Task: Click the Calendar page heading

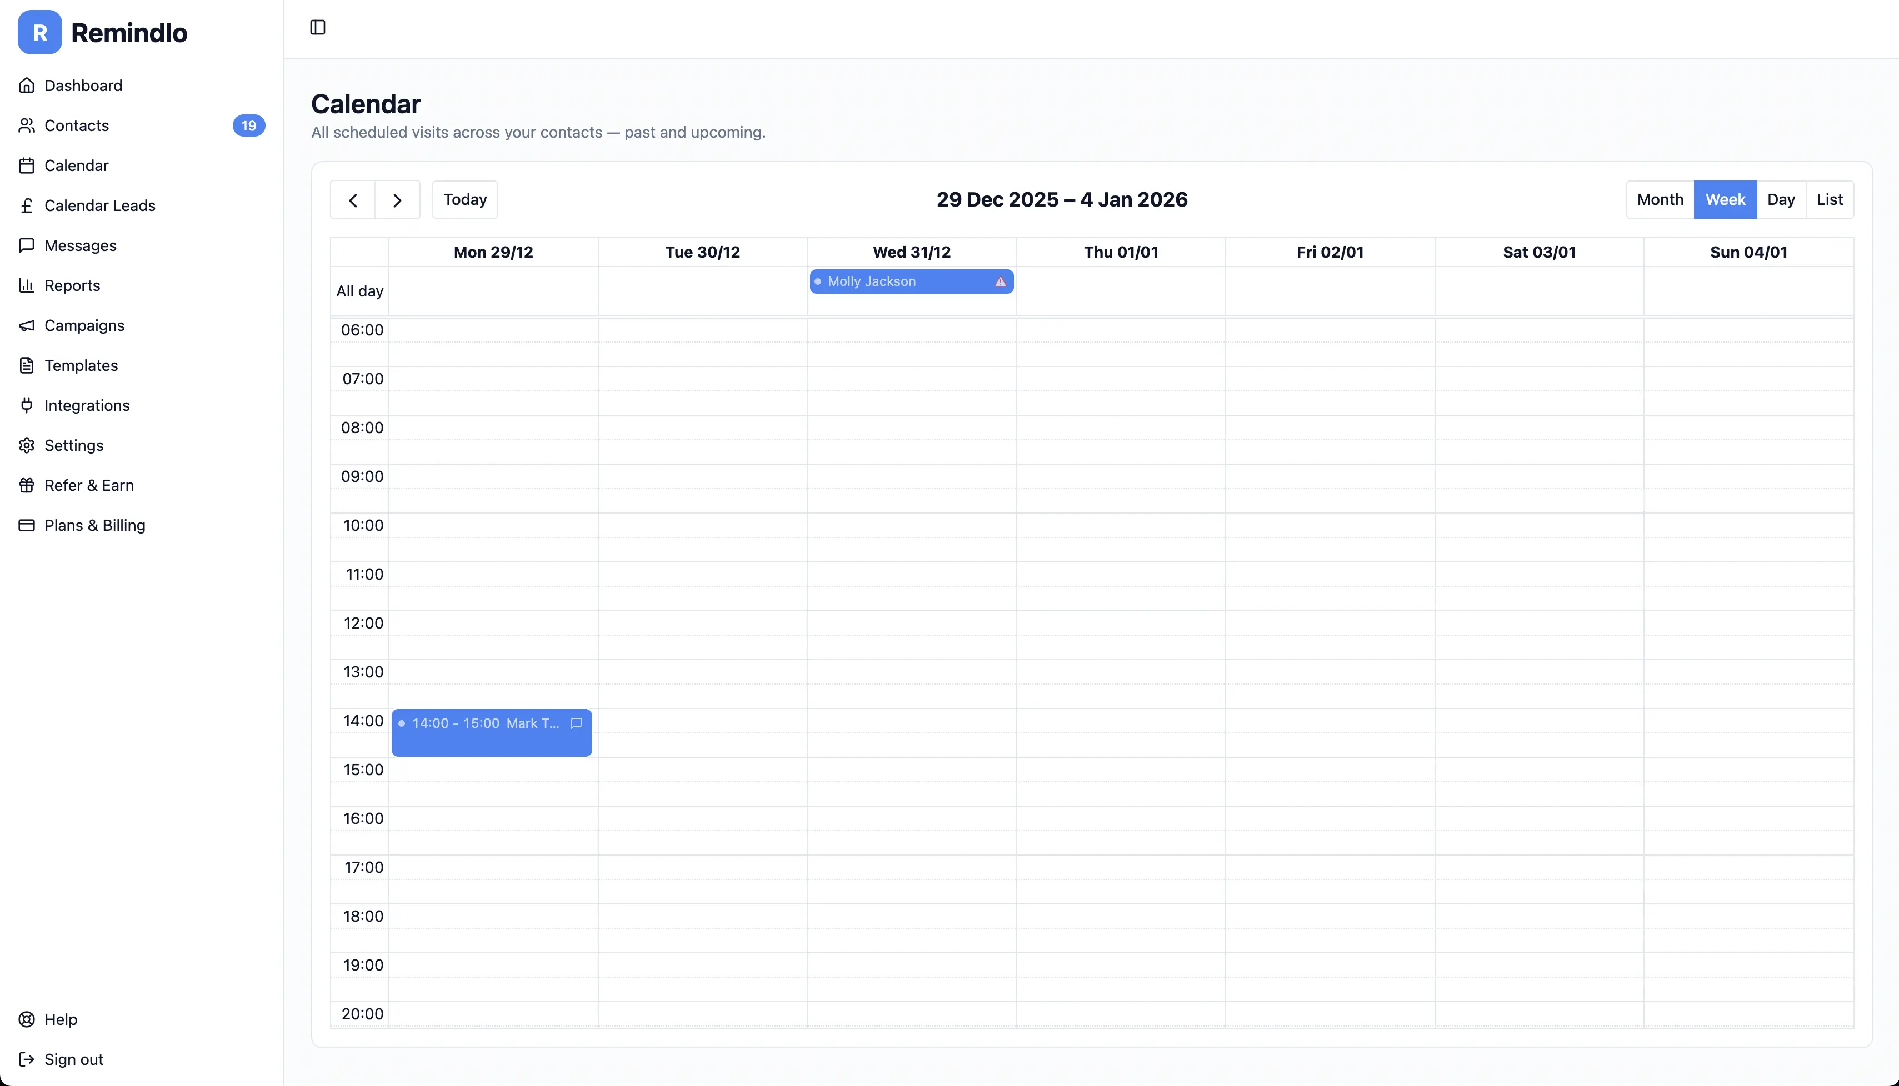Action: click(x=366, y=104)
